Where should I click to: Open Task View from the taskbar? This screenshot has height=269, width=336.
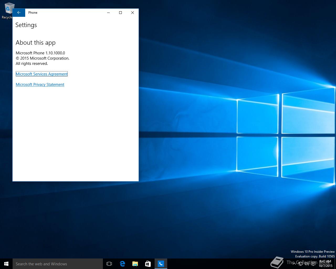109,264
